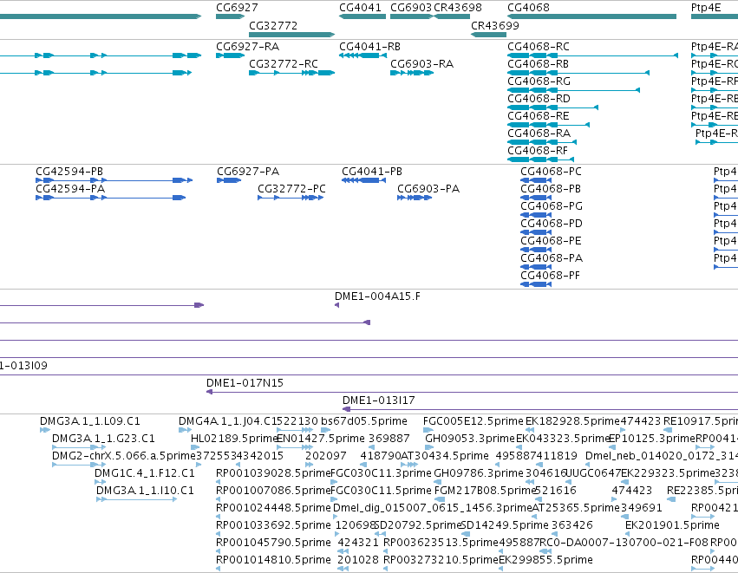
Task: Click EST bs67d05.5prime
Action: 326,429
